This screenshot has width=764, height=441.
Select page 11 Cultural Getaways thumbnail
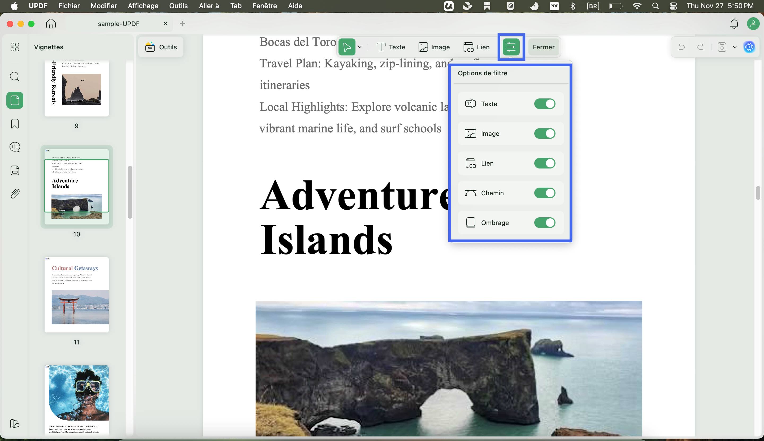click(77, 295)
